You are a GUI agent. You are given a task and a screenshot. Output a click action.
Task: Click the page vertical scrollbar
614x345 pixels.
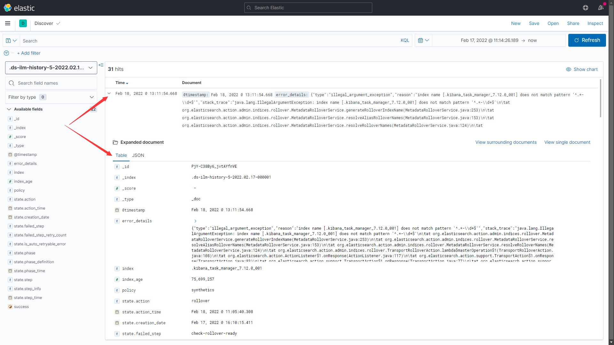coord(611,172)
